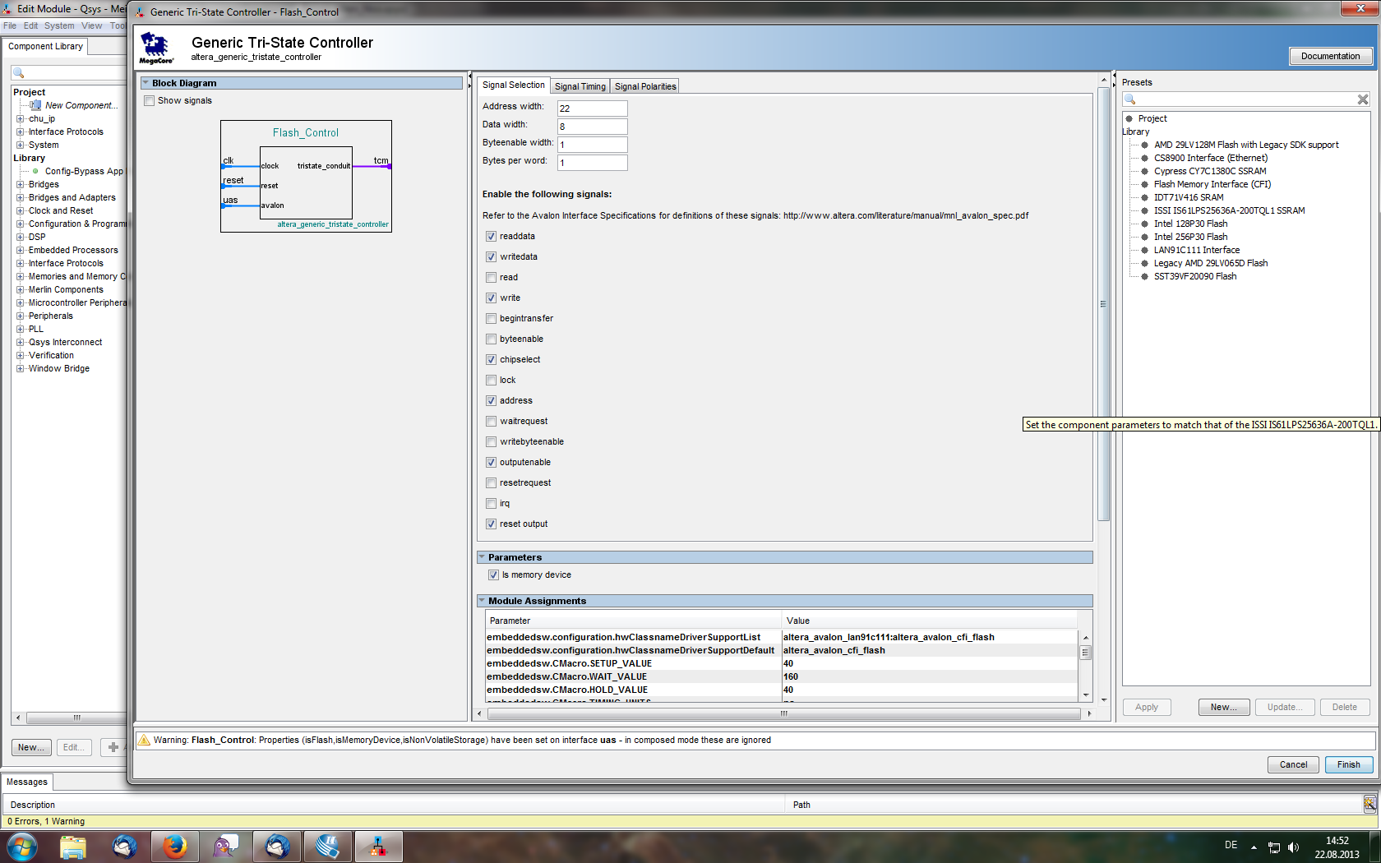Click the clear search X icon in Presets

tap(1362, 99)
